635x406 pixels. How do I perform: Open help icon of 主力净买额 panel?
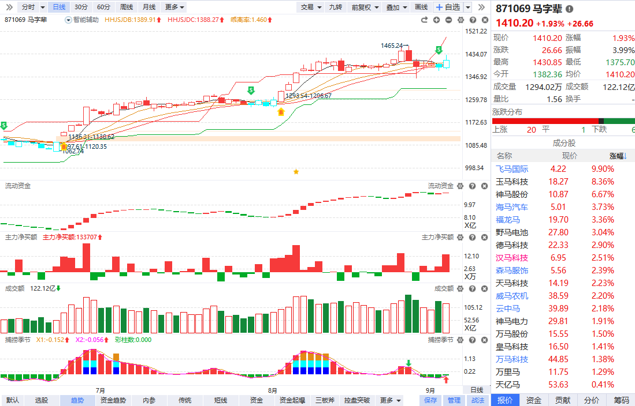[472, 238]
